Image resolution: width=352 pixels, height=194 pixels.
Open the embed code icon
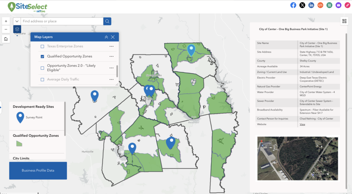320,5
